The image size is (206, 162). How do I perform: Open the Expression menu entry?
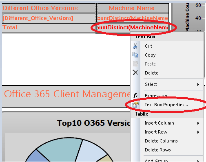pos(156,96)
